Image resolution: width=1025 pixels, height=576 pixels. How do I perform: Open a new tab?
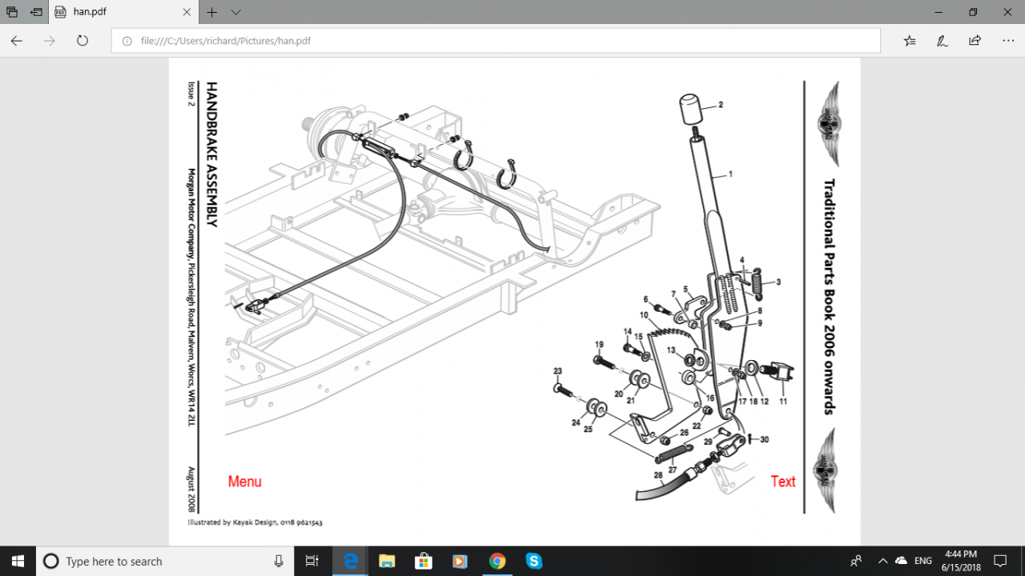[x=212, y=12]
